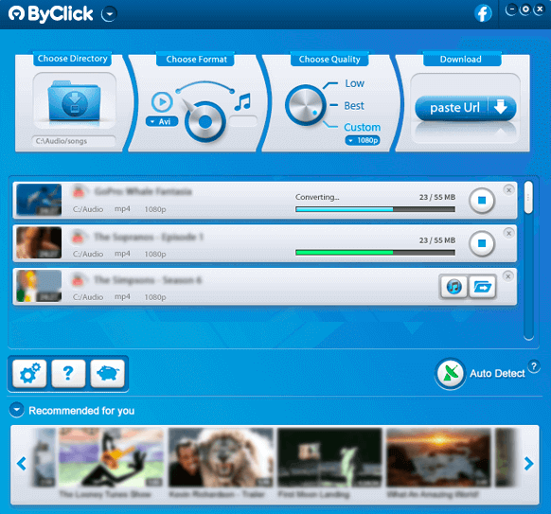Open the 1080p resolution dropdown
The width and height of the screenshot is (551, 514).
coord(363,140)
